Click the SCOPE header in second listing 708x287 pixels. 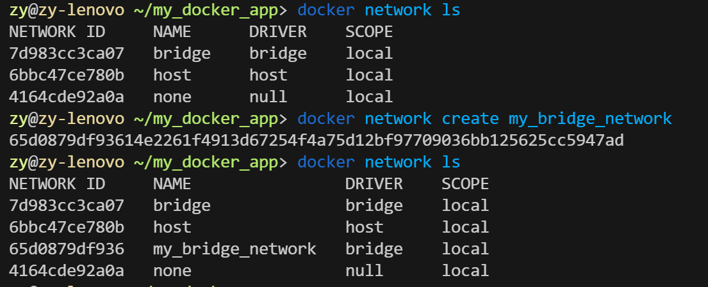point(465,184)
